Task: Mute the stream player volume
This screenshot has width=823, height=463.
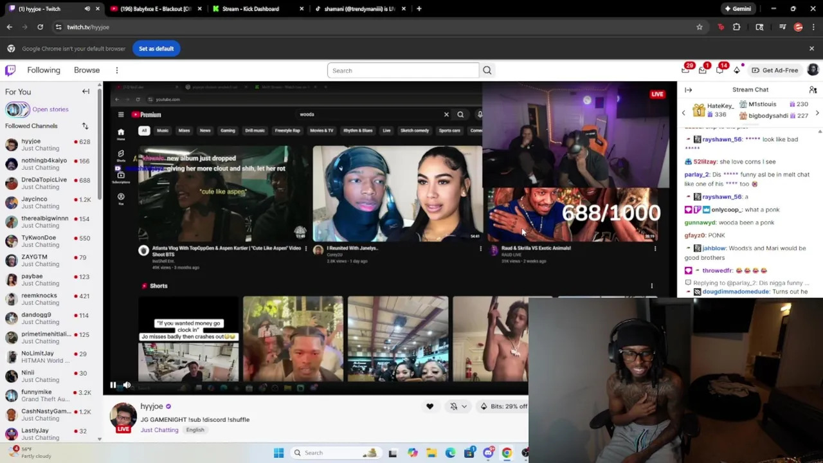Action: [x=127, y=385]
